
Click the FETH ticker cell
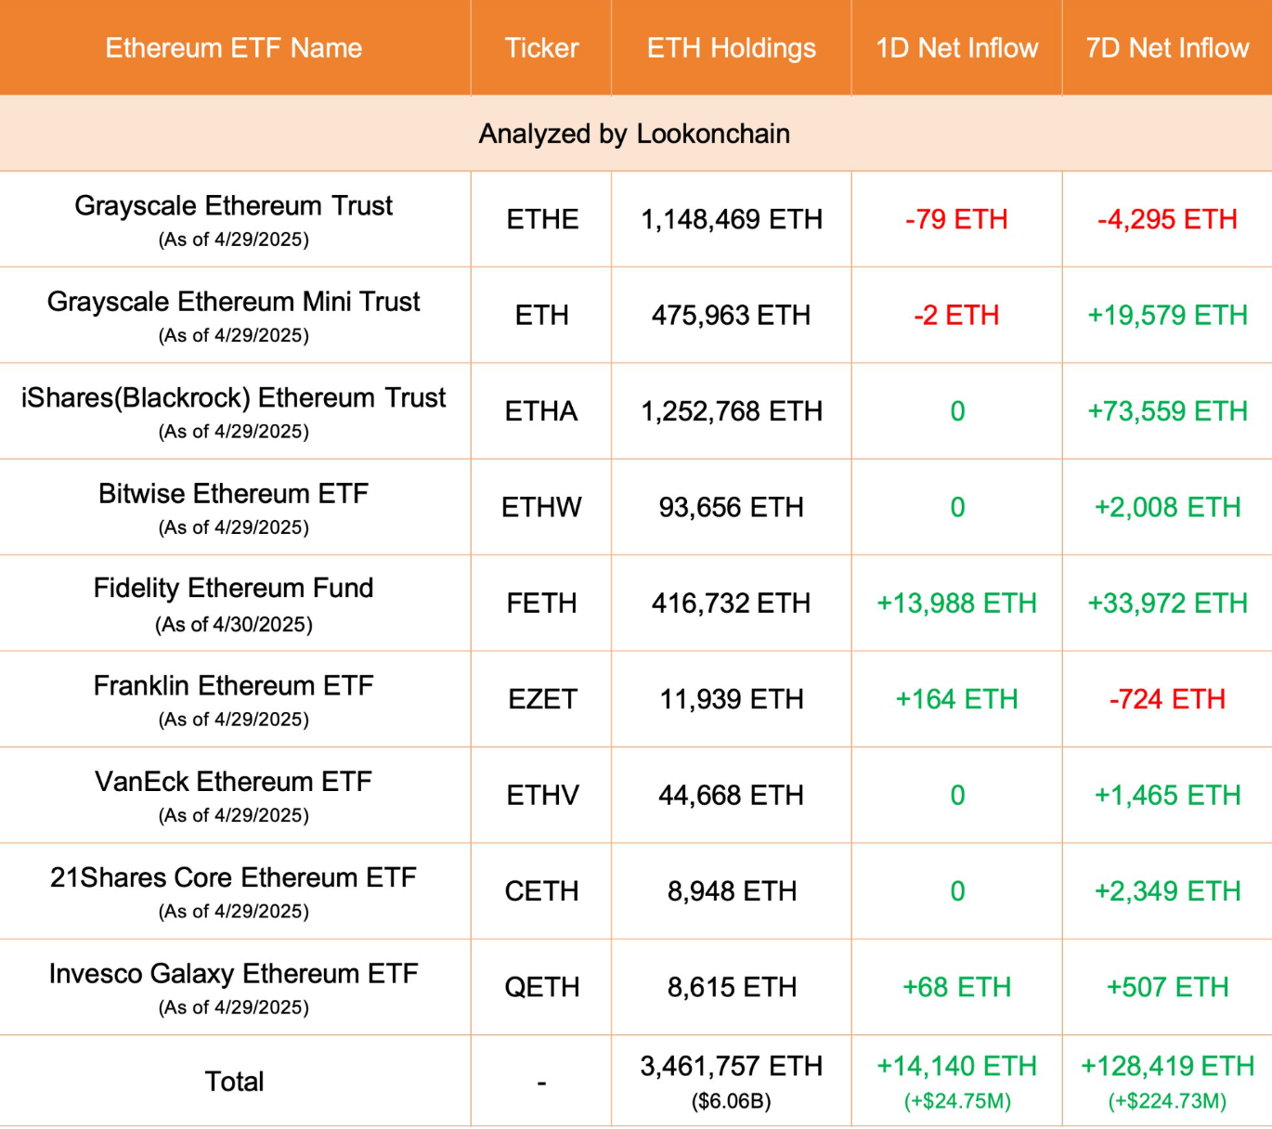point(542,603)
